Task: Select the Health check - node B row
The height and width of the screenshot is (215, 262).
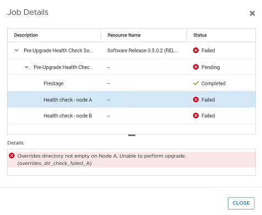Action: click(x=132, y=116)
